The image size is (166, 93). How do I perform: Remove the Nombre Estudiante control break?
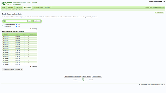coord(19,25)
